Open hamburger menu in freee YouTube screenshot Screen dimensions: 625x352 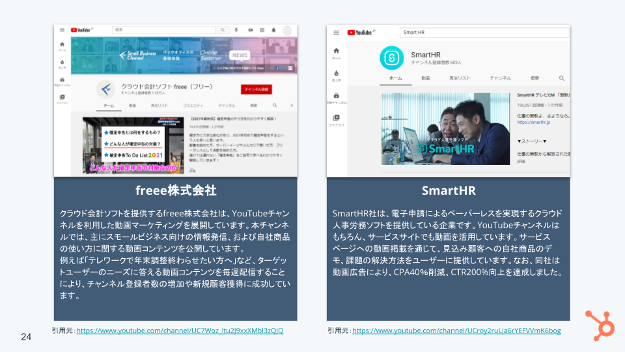[62, 30]
